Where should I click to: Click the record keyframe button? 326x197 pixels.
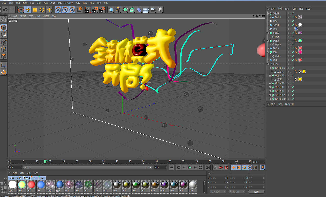(215, 167)
